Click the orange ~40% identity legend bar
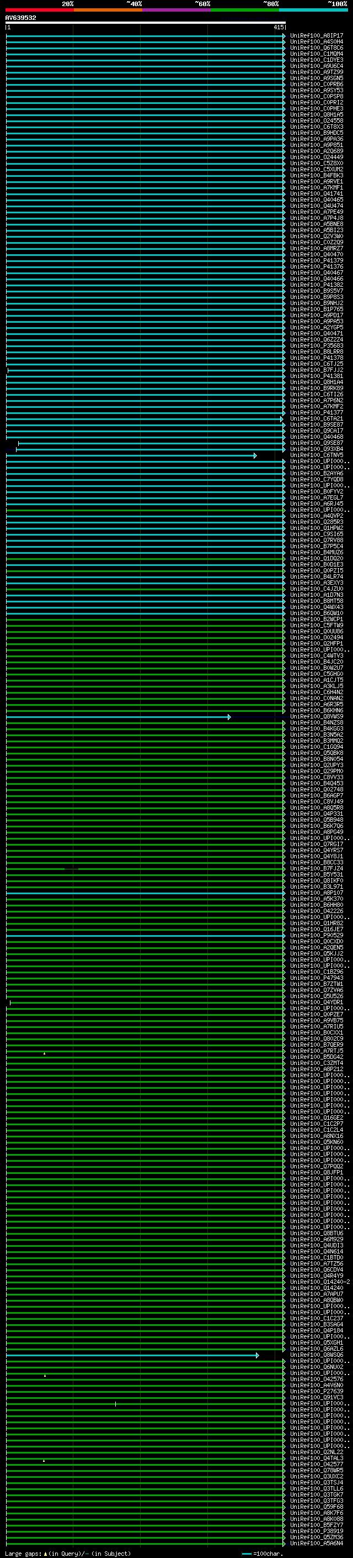 [x=108, y=10]
